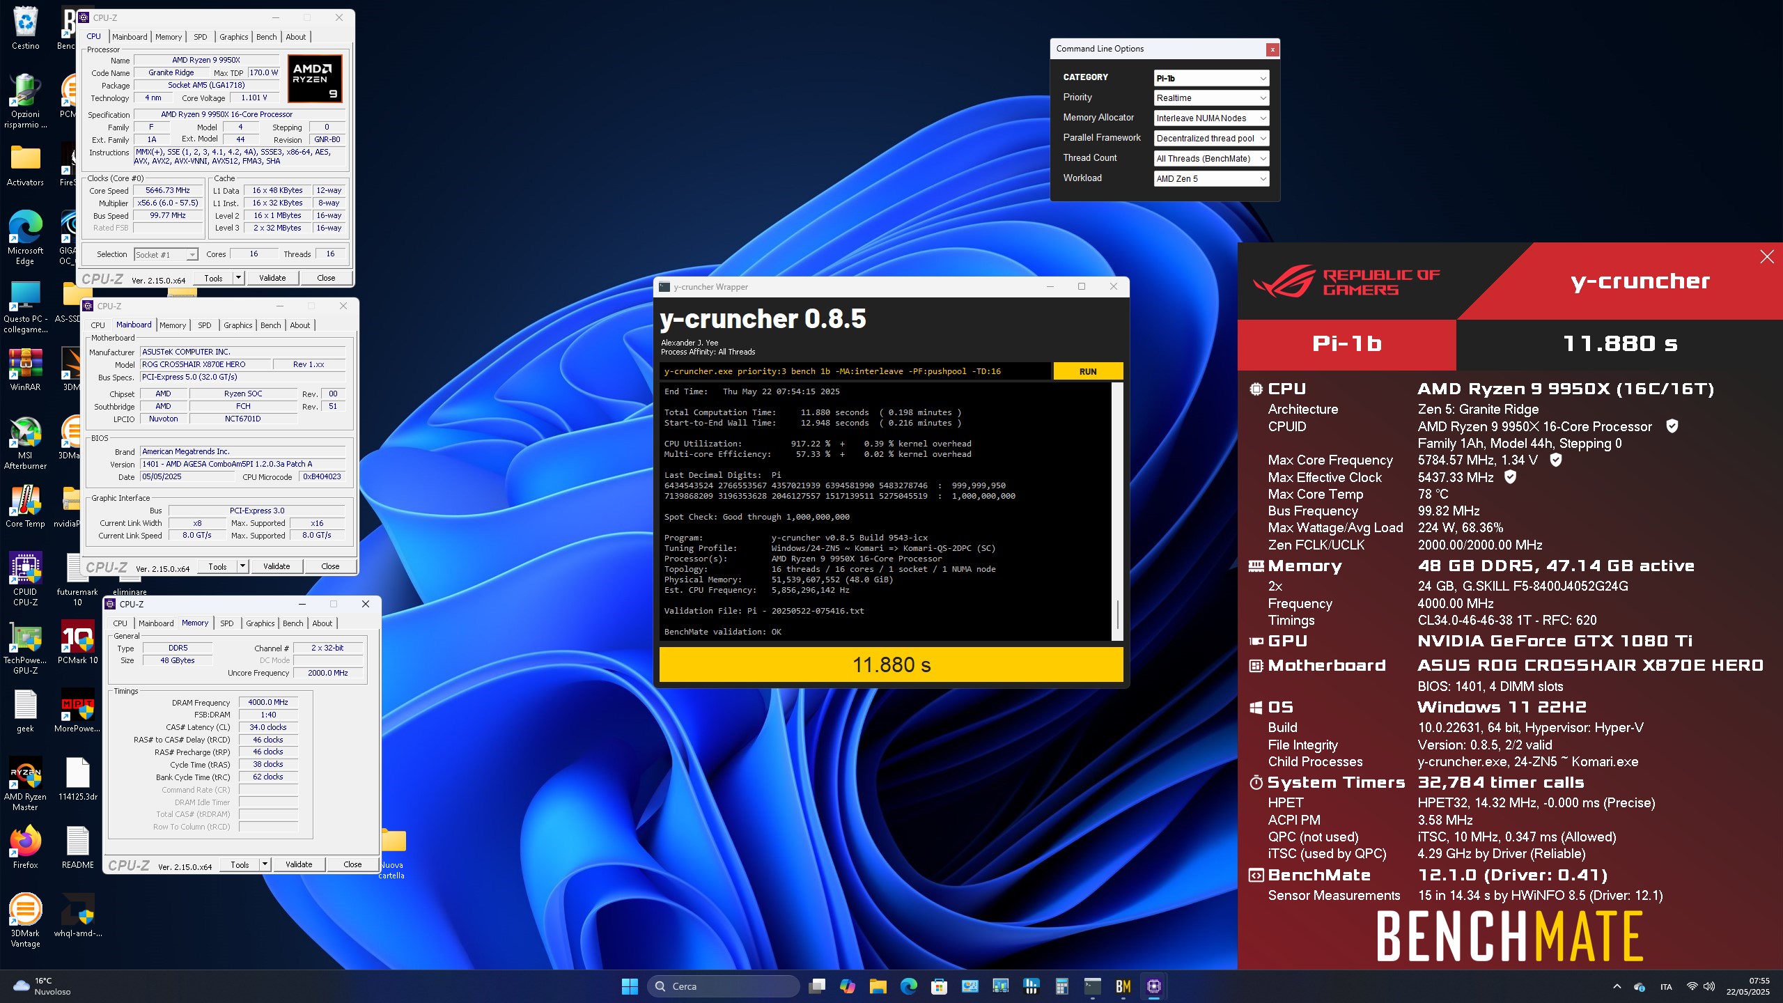Expand the Parallel Framework dropdown
Viewport: 1783px width, 1003px height.
(1211, 139)
